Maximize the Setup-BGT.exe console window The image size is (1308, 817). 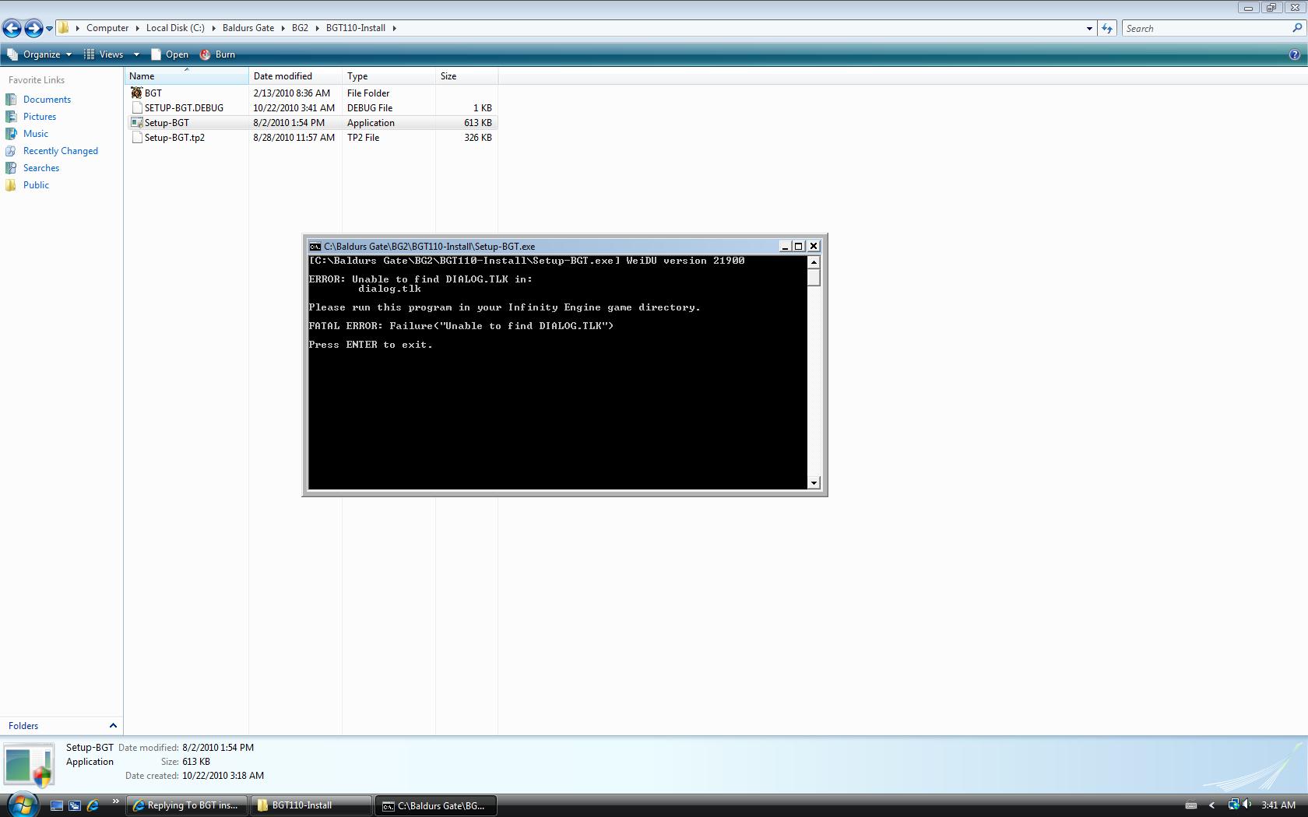(x=798, y=246)
